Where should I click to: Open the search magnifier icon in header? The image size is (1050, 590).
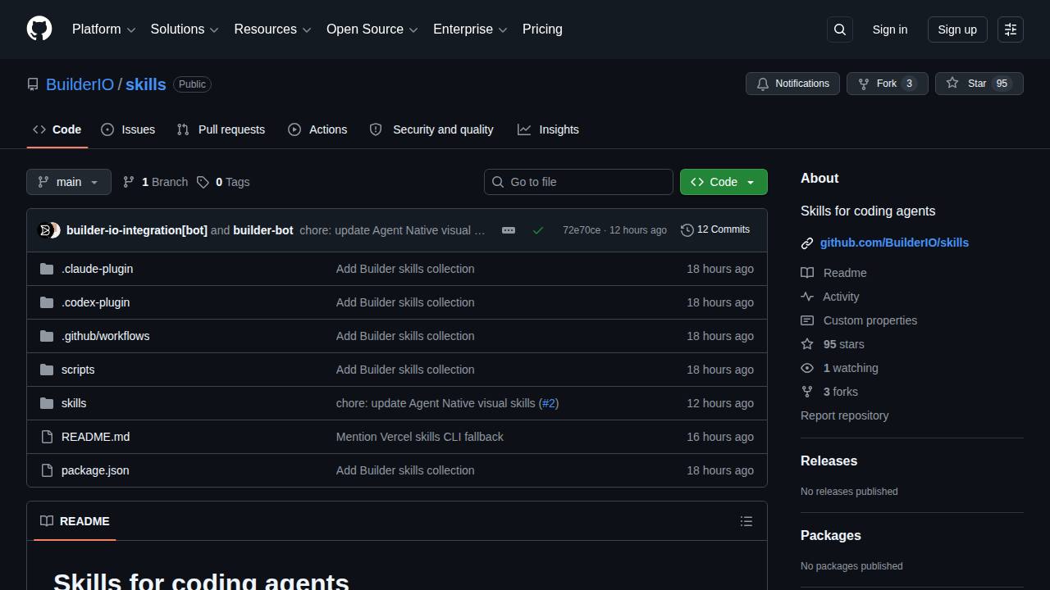click(840, 29)
